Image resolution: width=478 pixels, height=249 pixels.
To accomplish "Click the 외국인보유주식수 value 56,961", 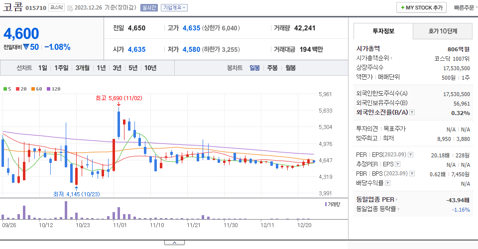I will click(462, 104).
